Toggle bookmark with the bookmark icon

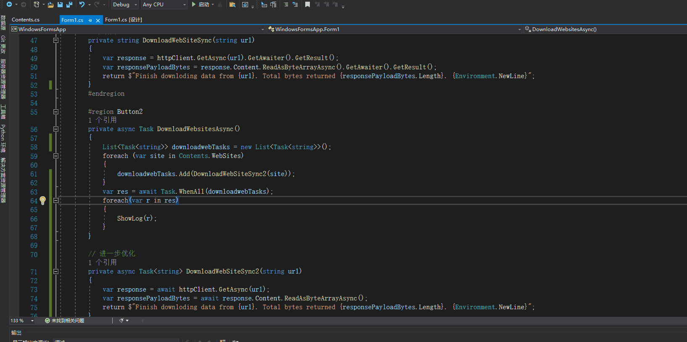point(307,5)
